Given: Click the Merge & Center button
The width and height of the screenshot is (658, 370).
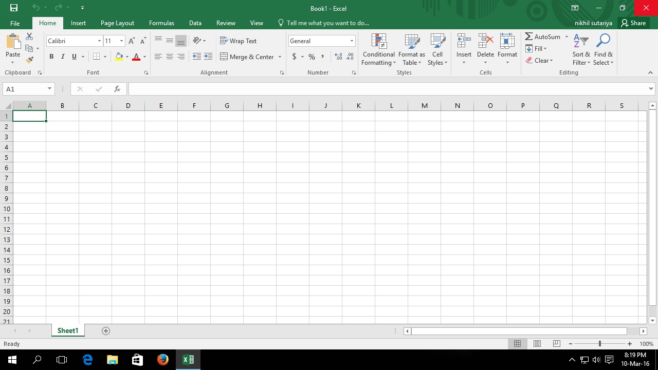Looking at the screenshot, I should click(247, 57).
